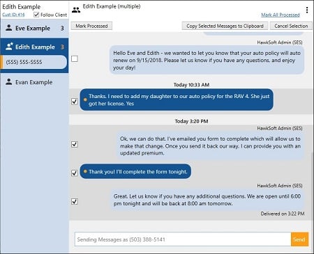
Task: Click Mark All Processed link
Action: tap(281, 15)
